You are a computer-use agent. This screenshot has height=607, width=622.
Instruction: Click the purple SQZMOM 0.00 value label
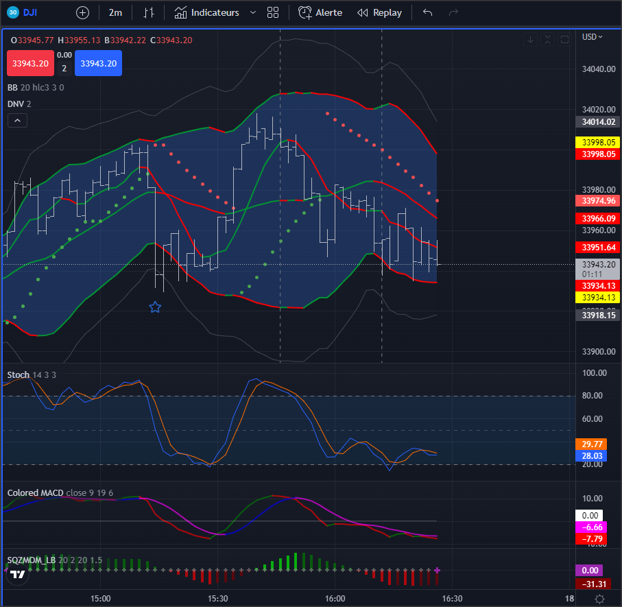pyautogui.click(x=590, y=571)
